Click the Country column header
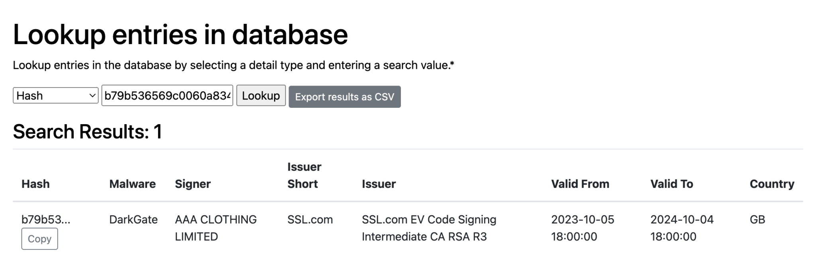This screenshot has height=269, width=816. tap(772, 184)
